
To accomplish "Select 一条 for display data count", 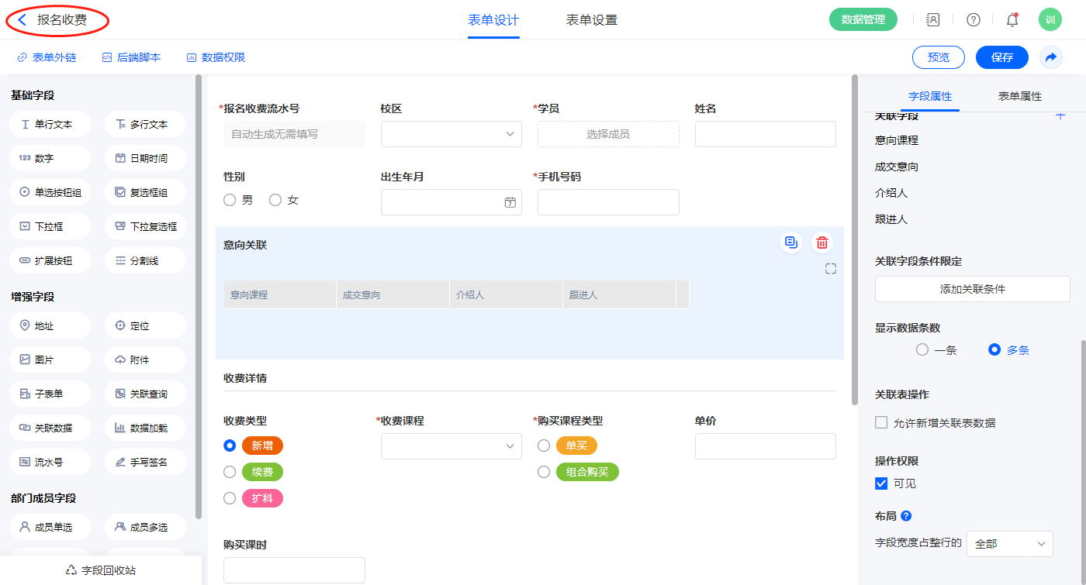I will pos(922,350).
